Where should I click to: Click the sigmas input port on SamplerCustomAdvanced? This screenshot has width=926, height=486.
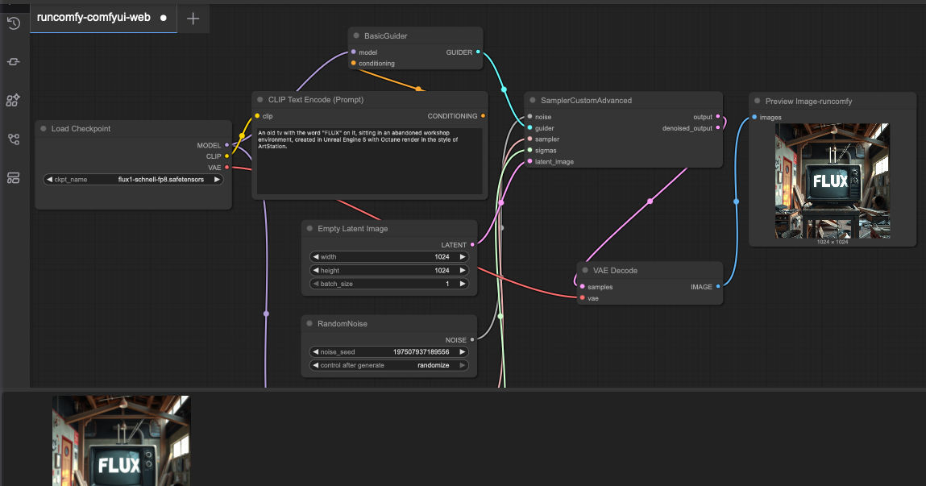click(x=529, y=151)
